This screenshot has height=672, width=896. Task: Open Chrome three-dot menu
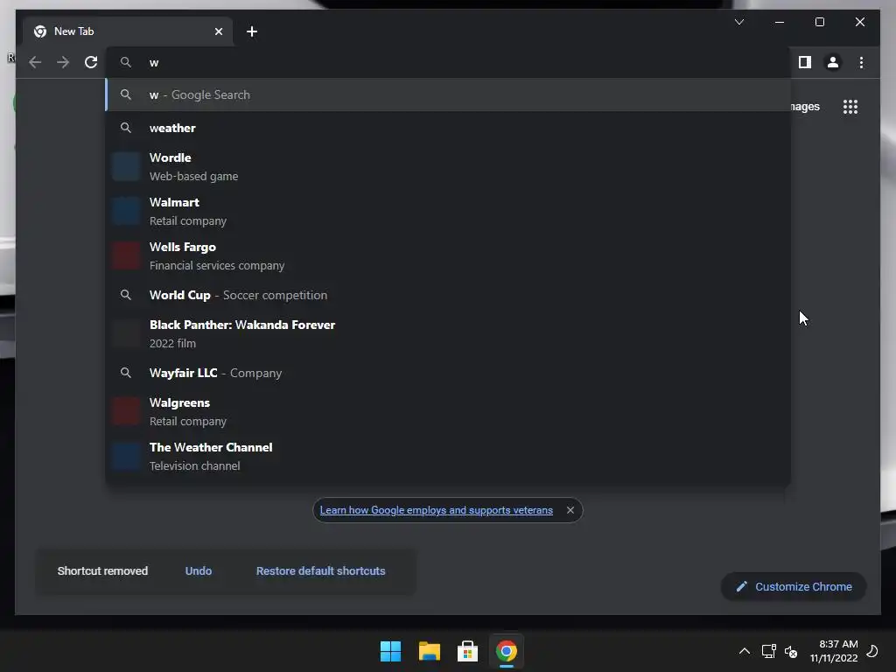pyautogui.click(x=861, y=62)
